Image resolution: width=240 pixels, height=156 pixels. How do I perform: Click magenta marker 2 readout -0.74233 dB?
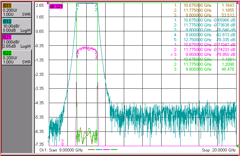tap(224, 49)
